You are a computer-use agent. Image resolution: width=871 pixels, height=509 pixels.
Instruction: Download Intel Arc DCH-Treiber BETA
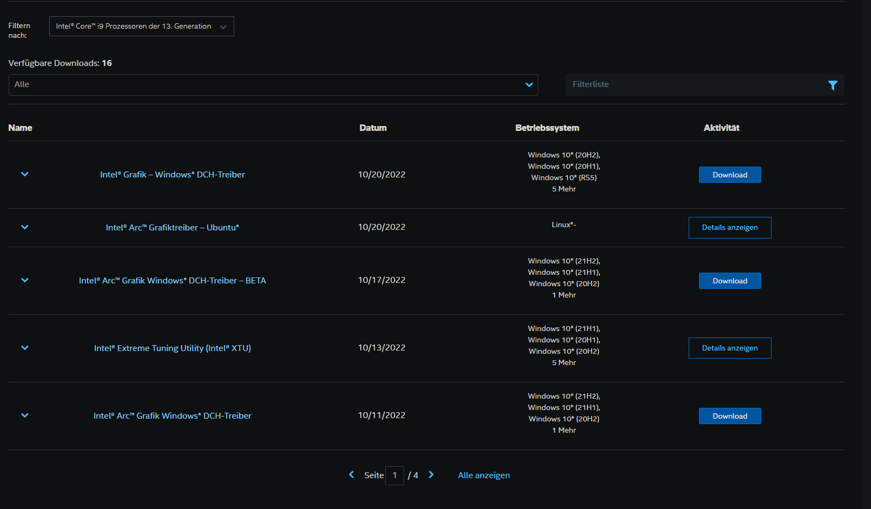pyautogui.click(x=730, y=281)
